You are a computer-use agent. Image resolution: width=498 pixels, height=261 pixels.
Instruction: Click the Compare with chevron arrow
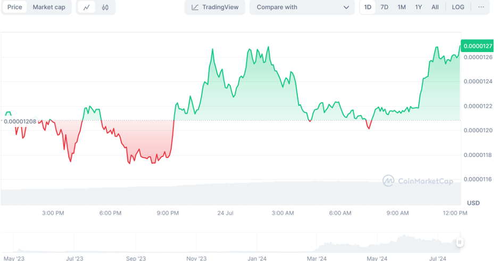[x=346, y=7]
